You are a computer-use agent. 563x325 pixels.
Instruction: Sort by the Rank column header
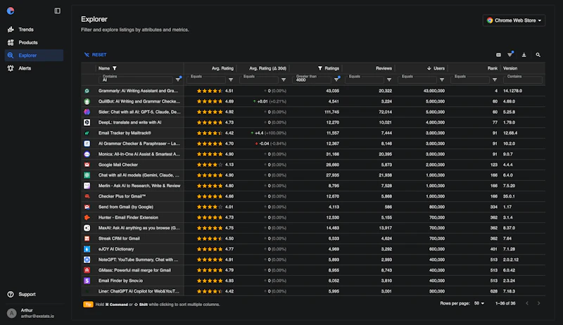493,68
